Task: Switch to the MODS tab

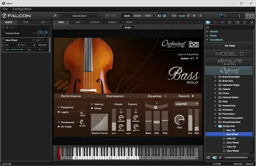Action: coord(129,22)
